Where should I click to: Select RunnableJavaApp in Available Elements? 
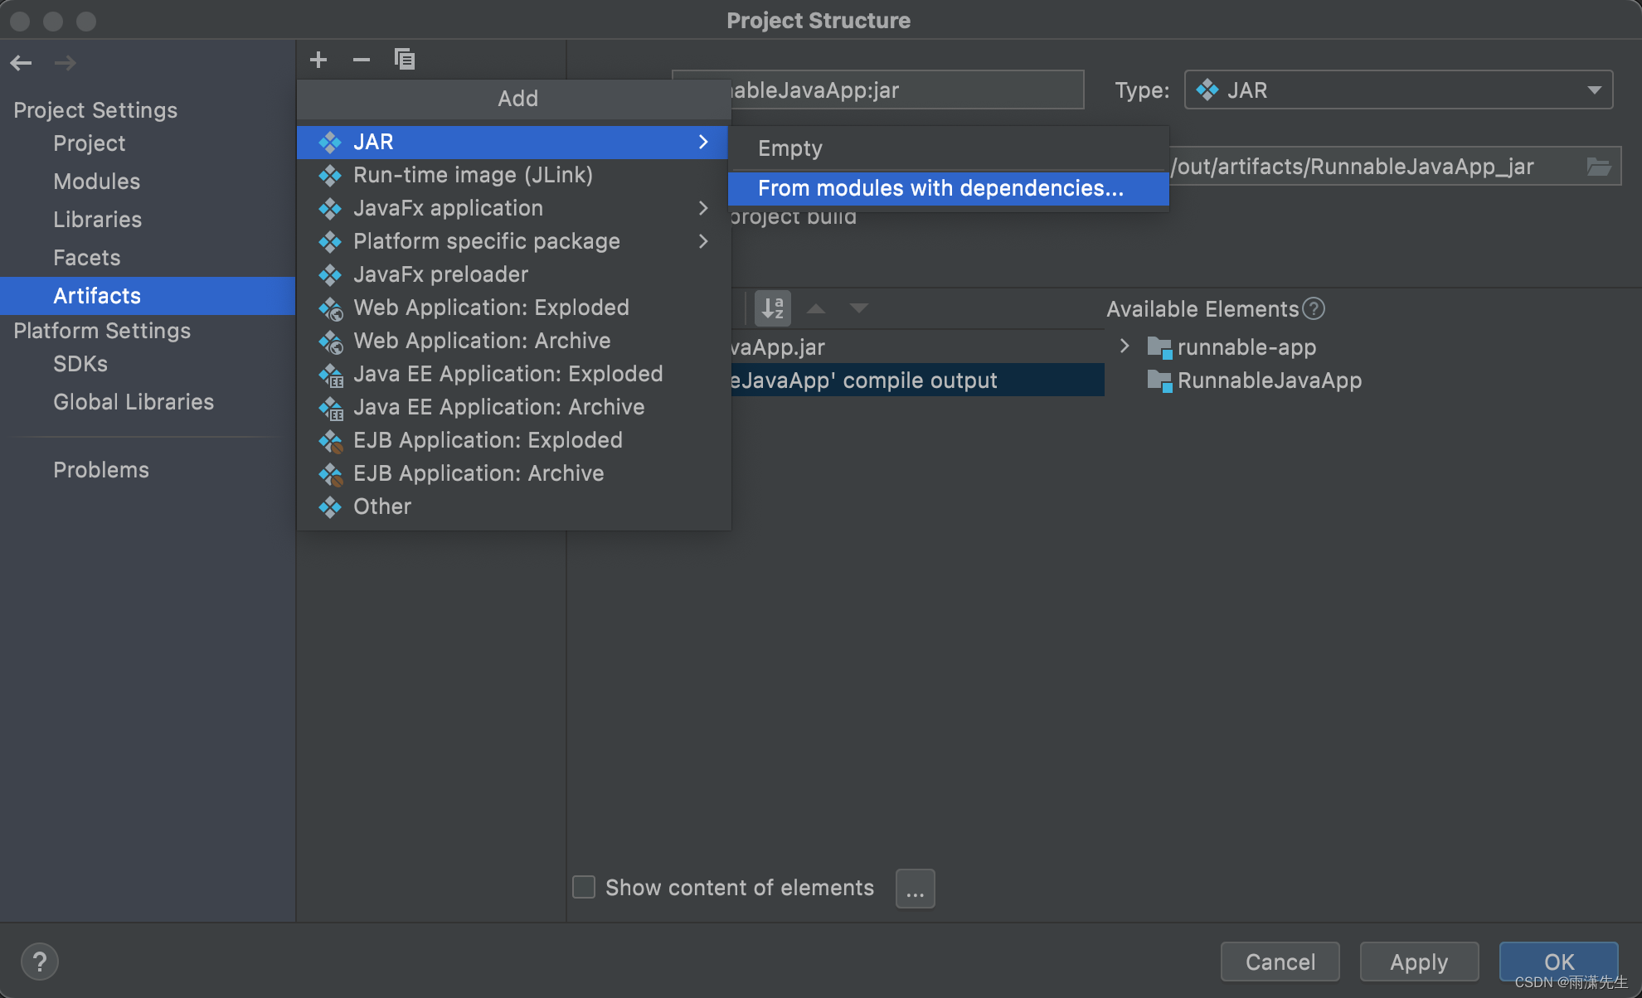point(1269,380)
